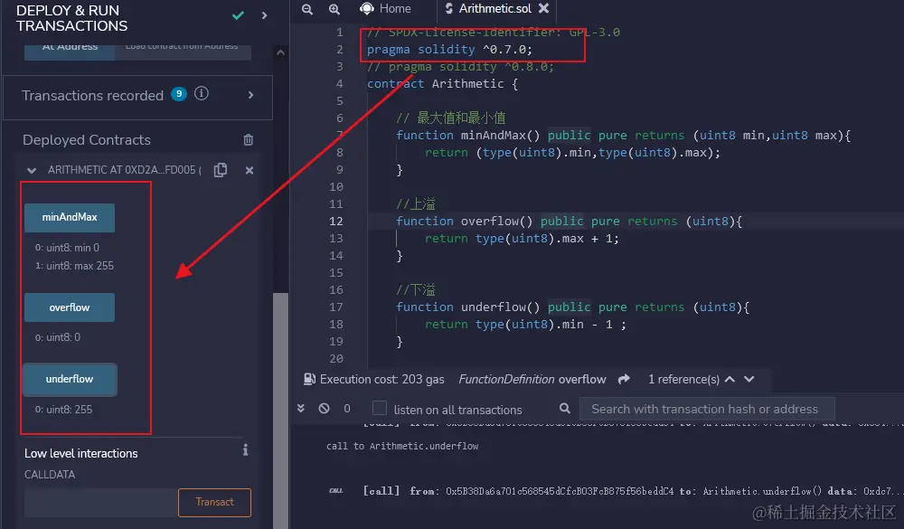Click the terminal search magnifier icon

tap(565, 409)
